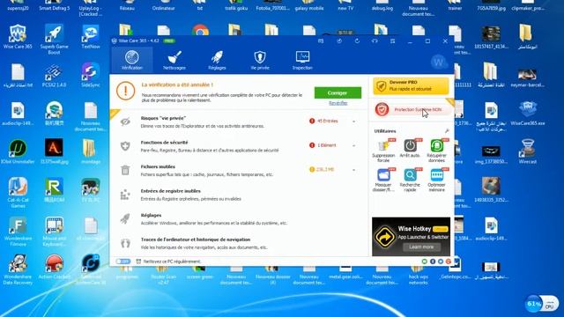This screenshot has width=564, height=317.
Task: Click the user avatar W icon
Action: [x=439, y=62]
